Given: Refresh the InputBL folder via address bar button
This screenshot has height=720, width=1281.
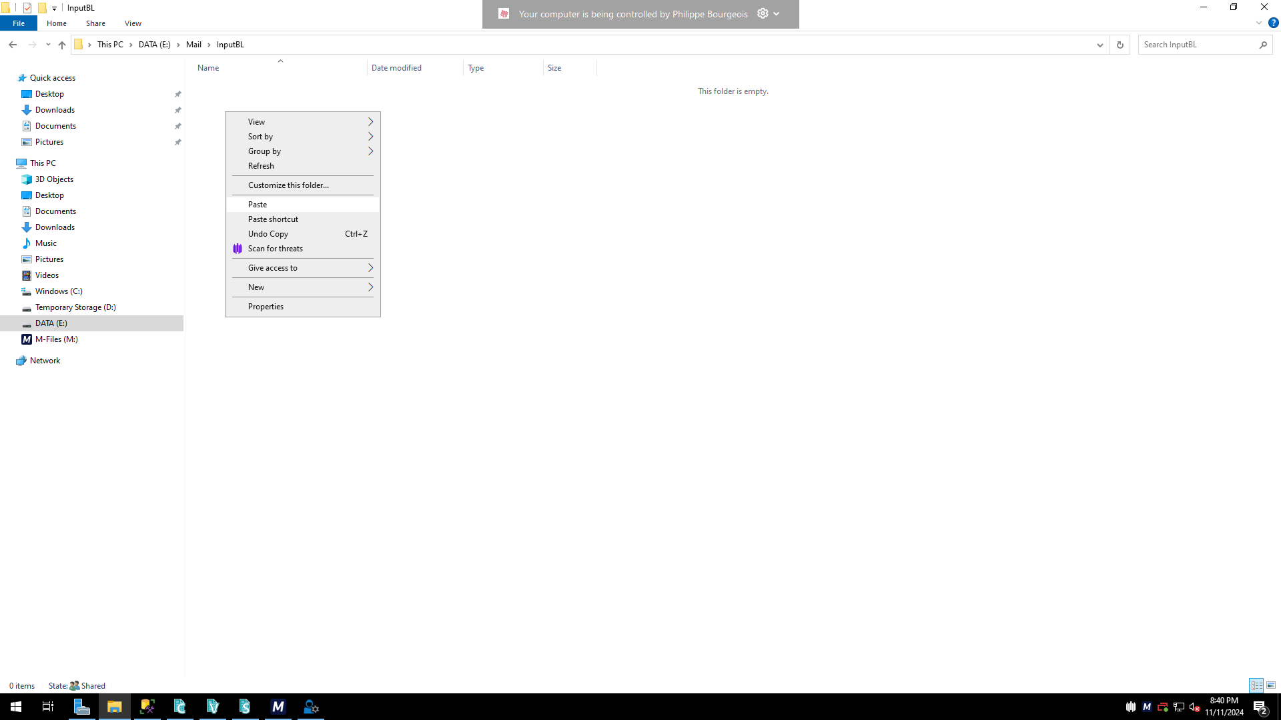Looking at the screenshot, I should click(1120, 45).
